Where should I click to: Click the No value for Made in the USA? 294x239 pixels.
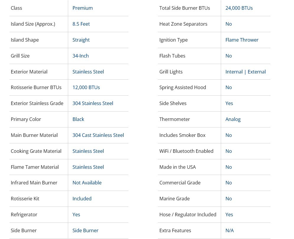pyautogui.click(x=228, y=167)
